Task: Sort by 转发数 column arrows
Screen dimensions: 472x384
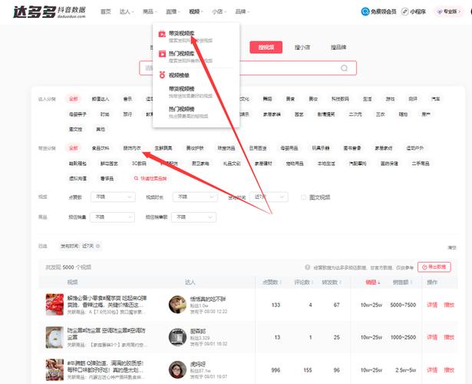Action: [x=341, y=282]
